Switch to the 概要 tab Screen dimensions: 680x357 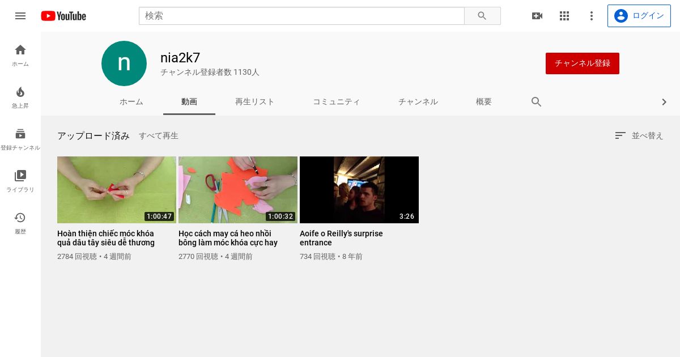tap(484, 102)
